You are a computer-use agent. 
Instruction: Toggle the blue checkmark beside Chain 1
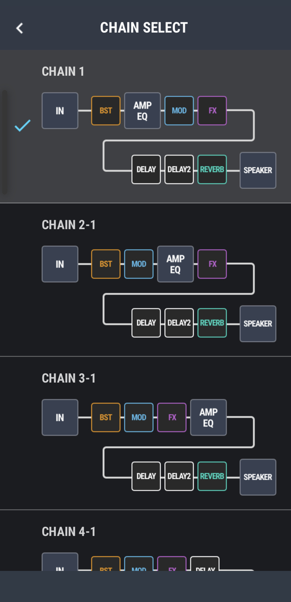tap(23, 125)
